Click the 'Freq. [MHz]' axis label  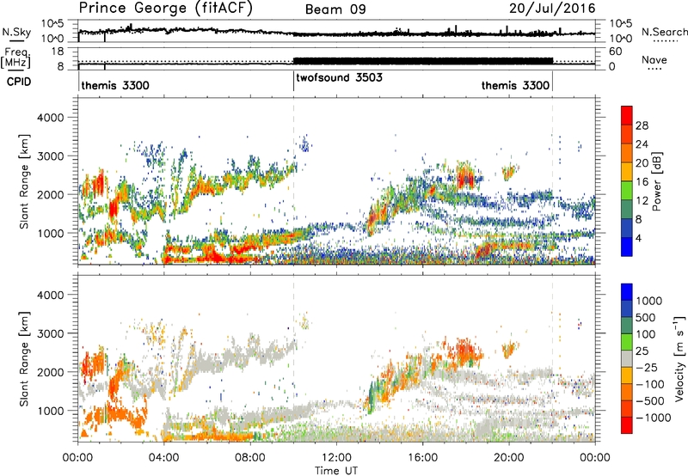pyautogui.click(x=15, y=58)
